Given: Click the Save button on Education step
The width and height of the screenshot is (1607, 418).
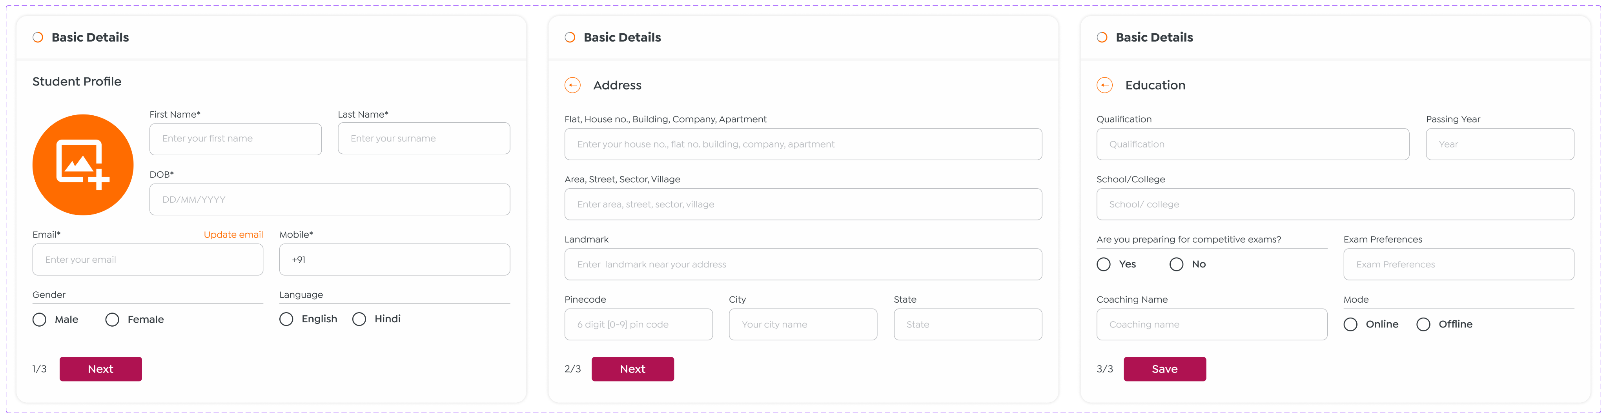Looking at the screenshot, I should pos(1164,369).
